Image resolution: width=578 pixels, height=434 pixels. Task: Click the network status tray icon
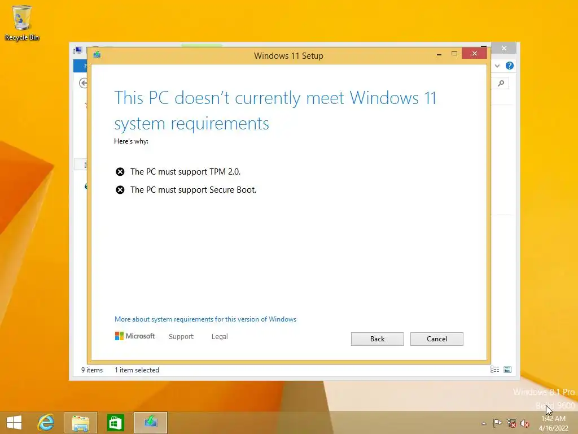point(511,423)
